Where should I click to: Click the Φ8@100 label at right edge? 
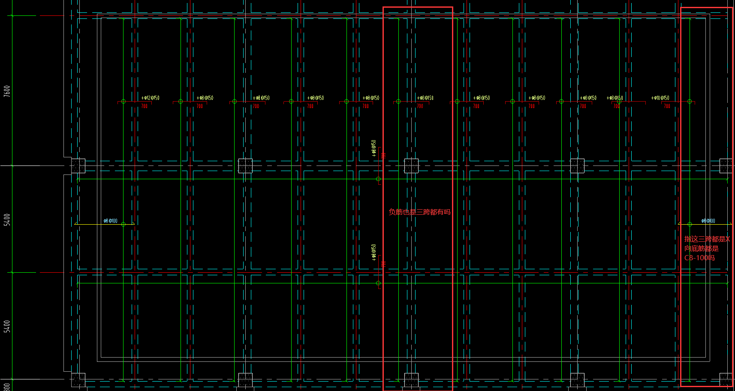point(708,221)
